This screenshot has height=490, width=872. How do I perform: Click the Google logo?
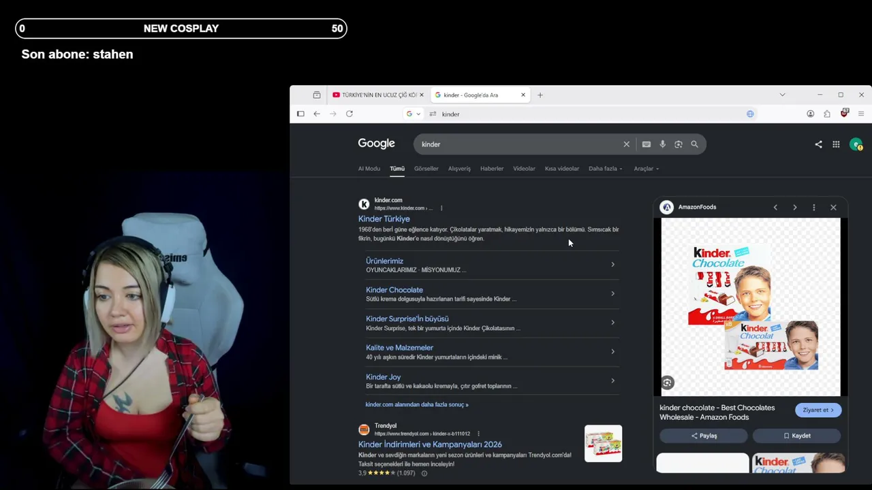tap(377, 144)
